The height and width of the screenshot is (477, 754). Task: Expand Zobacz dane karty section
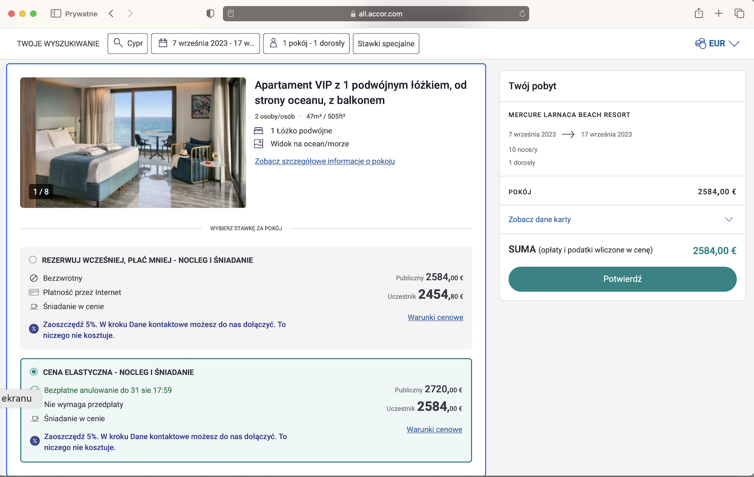coord(622,219)
